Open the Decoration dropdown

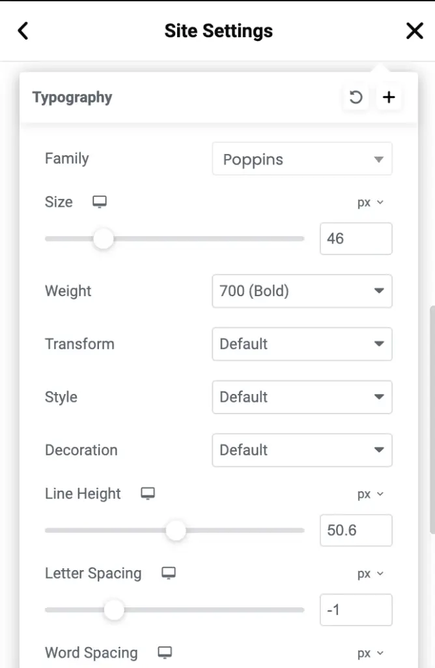[x=302, y=450]
